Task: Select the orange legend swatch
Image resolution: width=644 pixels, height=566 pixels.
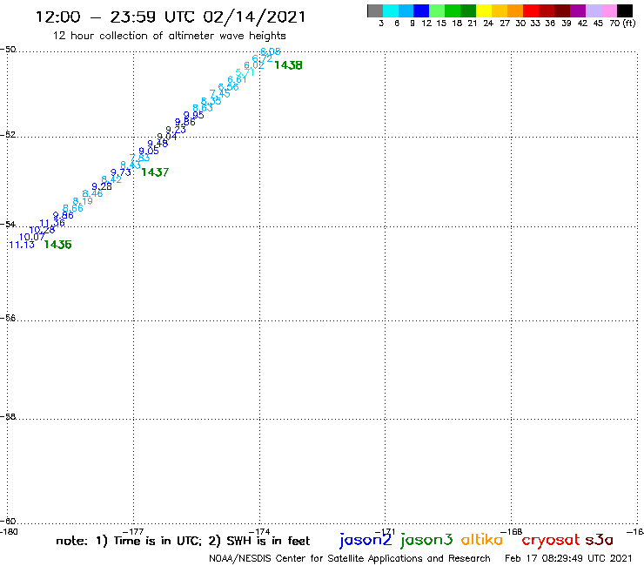Action: (514, 10)
